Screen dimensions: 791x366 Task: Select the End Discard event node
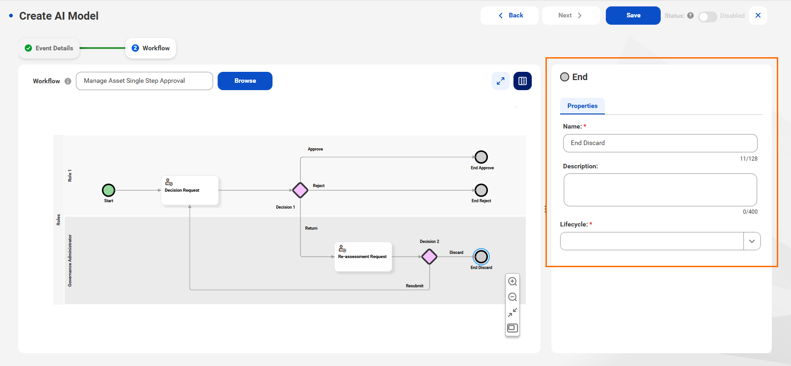tap(481, 257)
